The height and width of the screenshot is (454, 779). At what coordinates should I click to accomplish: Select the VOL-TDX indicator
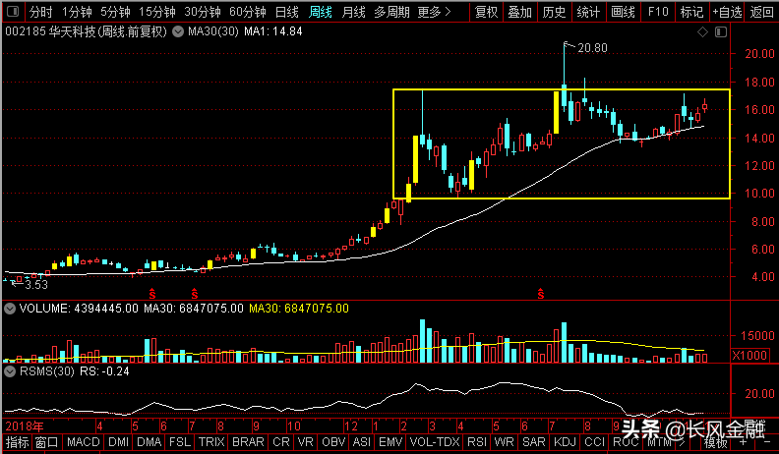(x=435, y=442)
